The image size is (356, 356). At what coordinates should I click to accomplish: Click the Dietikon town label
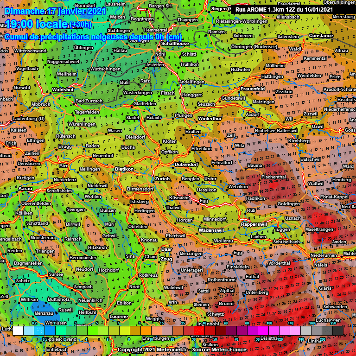pyautogui.click(x=124, y=169)
